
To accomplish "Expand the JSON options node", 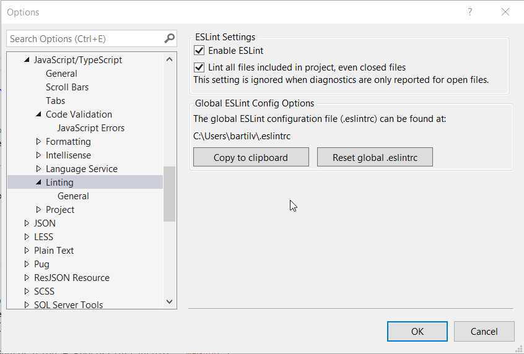I will click(27, 223).
